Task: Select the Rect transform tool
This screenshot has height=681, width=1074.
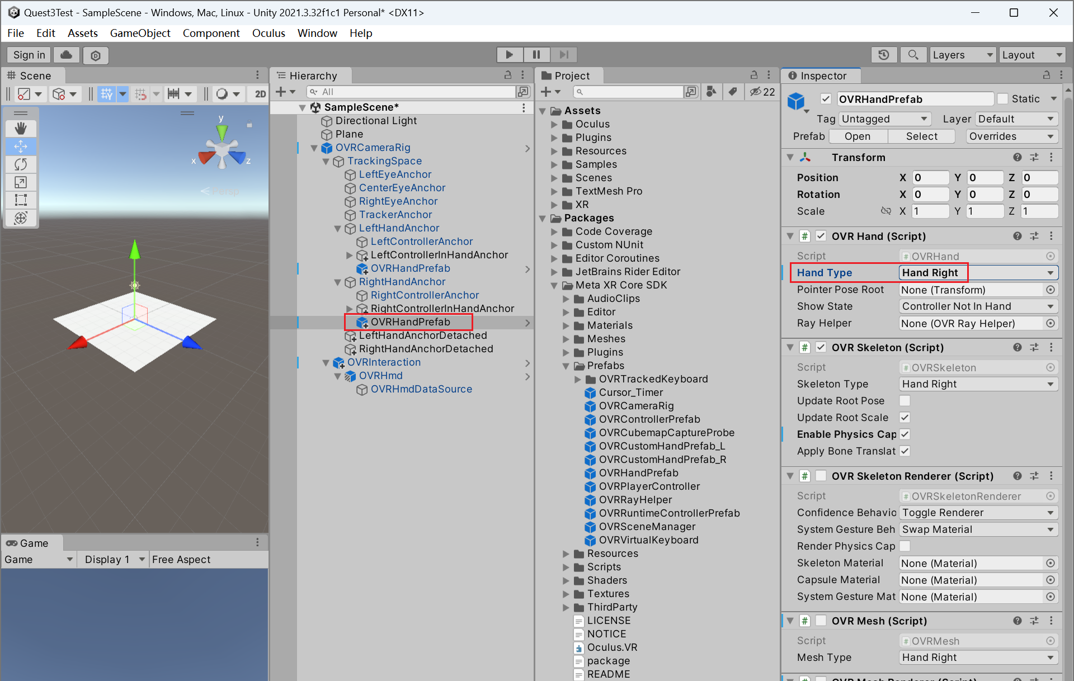Action: coord(21,200)
